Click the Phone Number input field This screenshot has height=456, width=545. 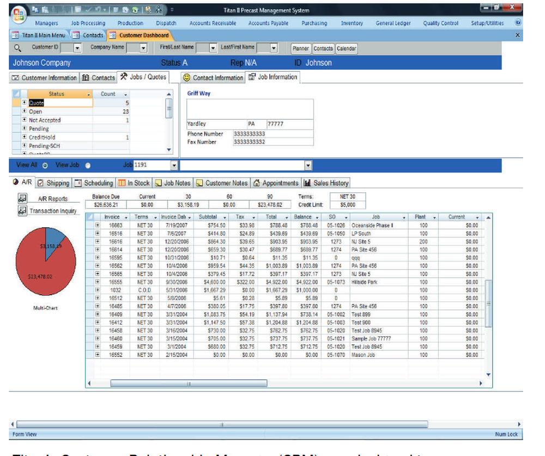coord(273,134)
